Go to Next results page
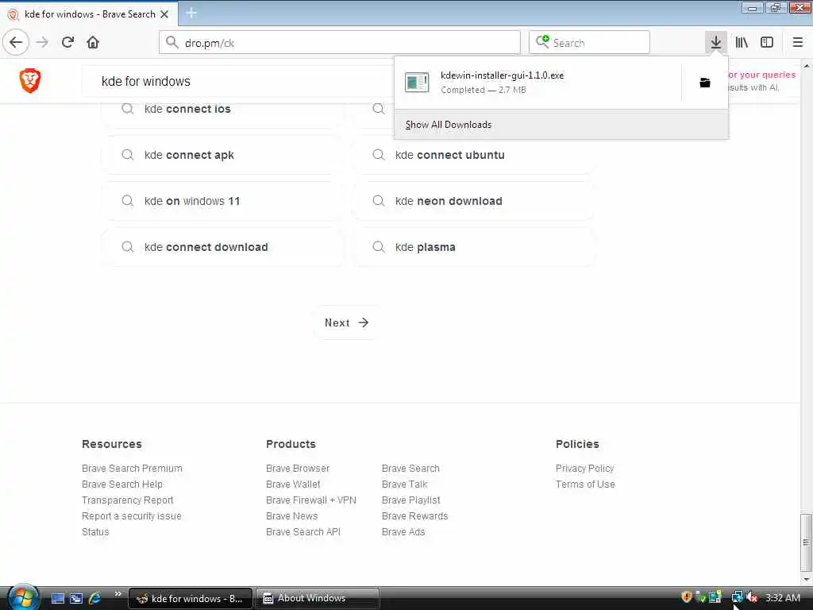 pos(346,322)
